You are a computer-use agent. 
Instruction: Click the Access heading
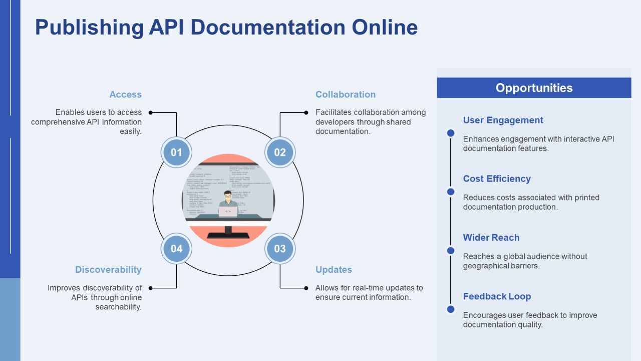tap(126, 94)
